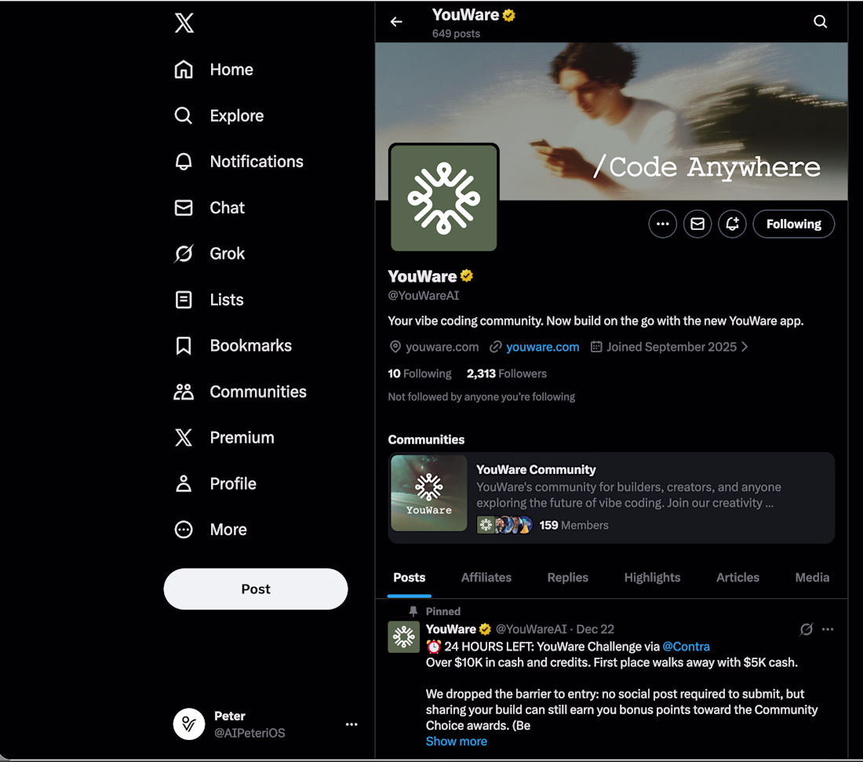
Task: Message YouWare with the envelope button
Action: [x=697, y=224]
